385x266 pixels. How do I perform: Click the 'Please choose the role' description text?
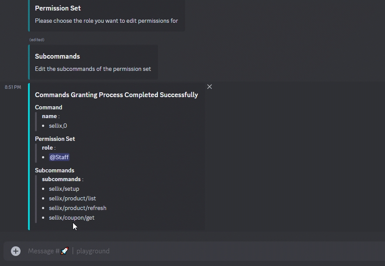(106, 21)
